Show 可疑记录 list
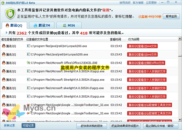The width and height of the screenshot is (182, 130). click(x=28, y=125)
